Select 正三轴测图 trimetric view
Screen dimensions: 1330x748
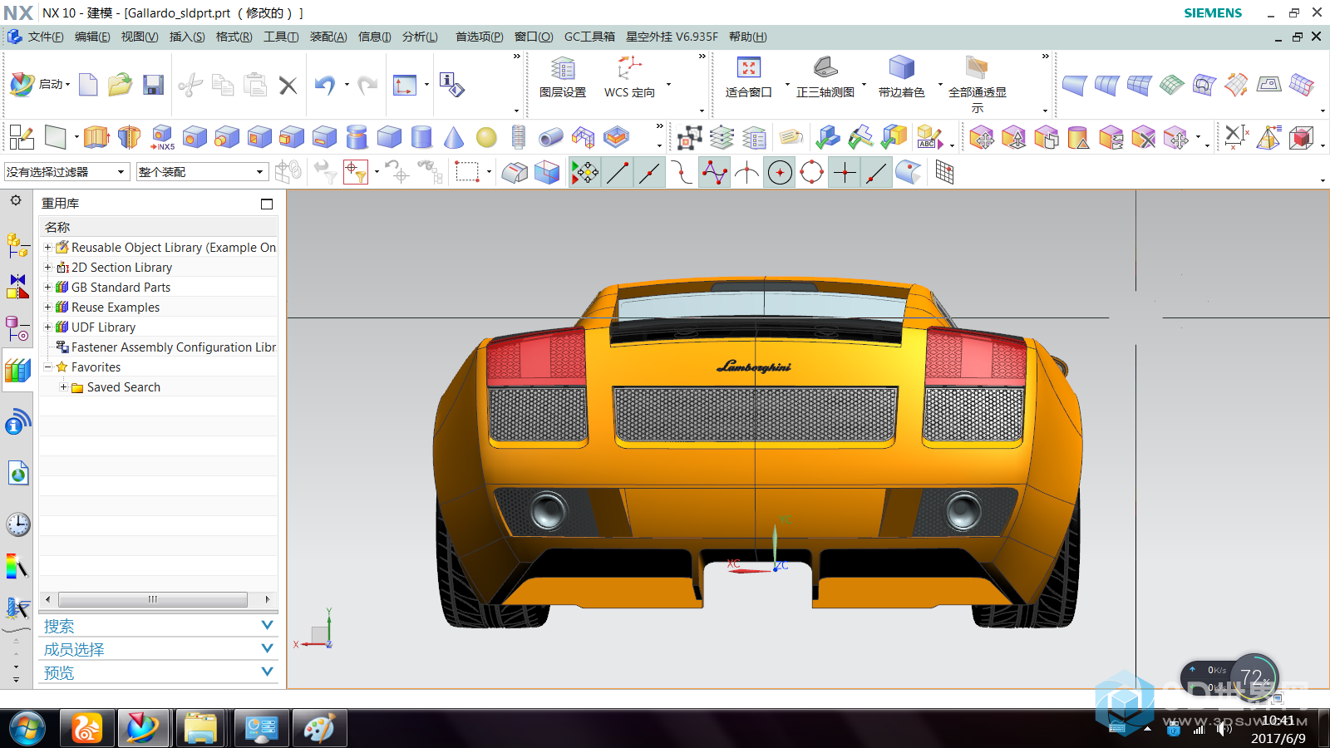point(825,78)
